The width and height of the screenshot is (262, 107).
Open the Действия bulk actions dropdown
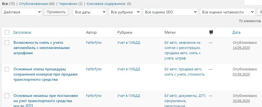point(22,12)
